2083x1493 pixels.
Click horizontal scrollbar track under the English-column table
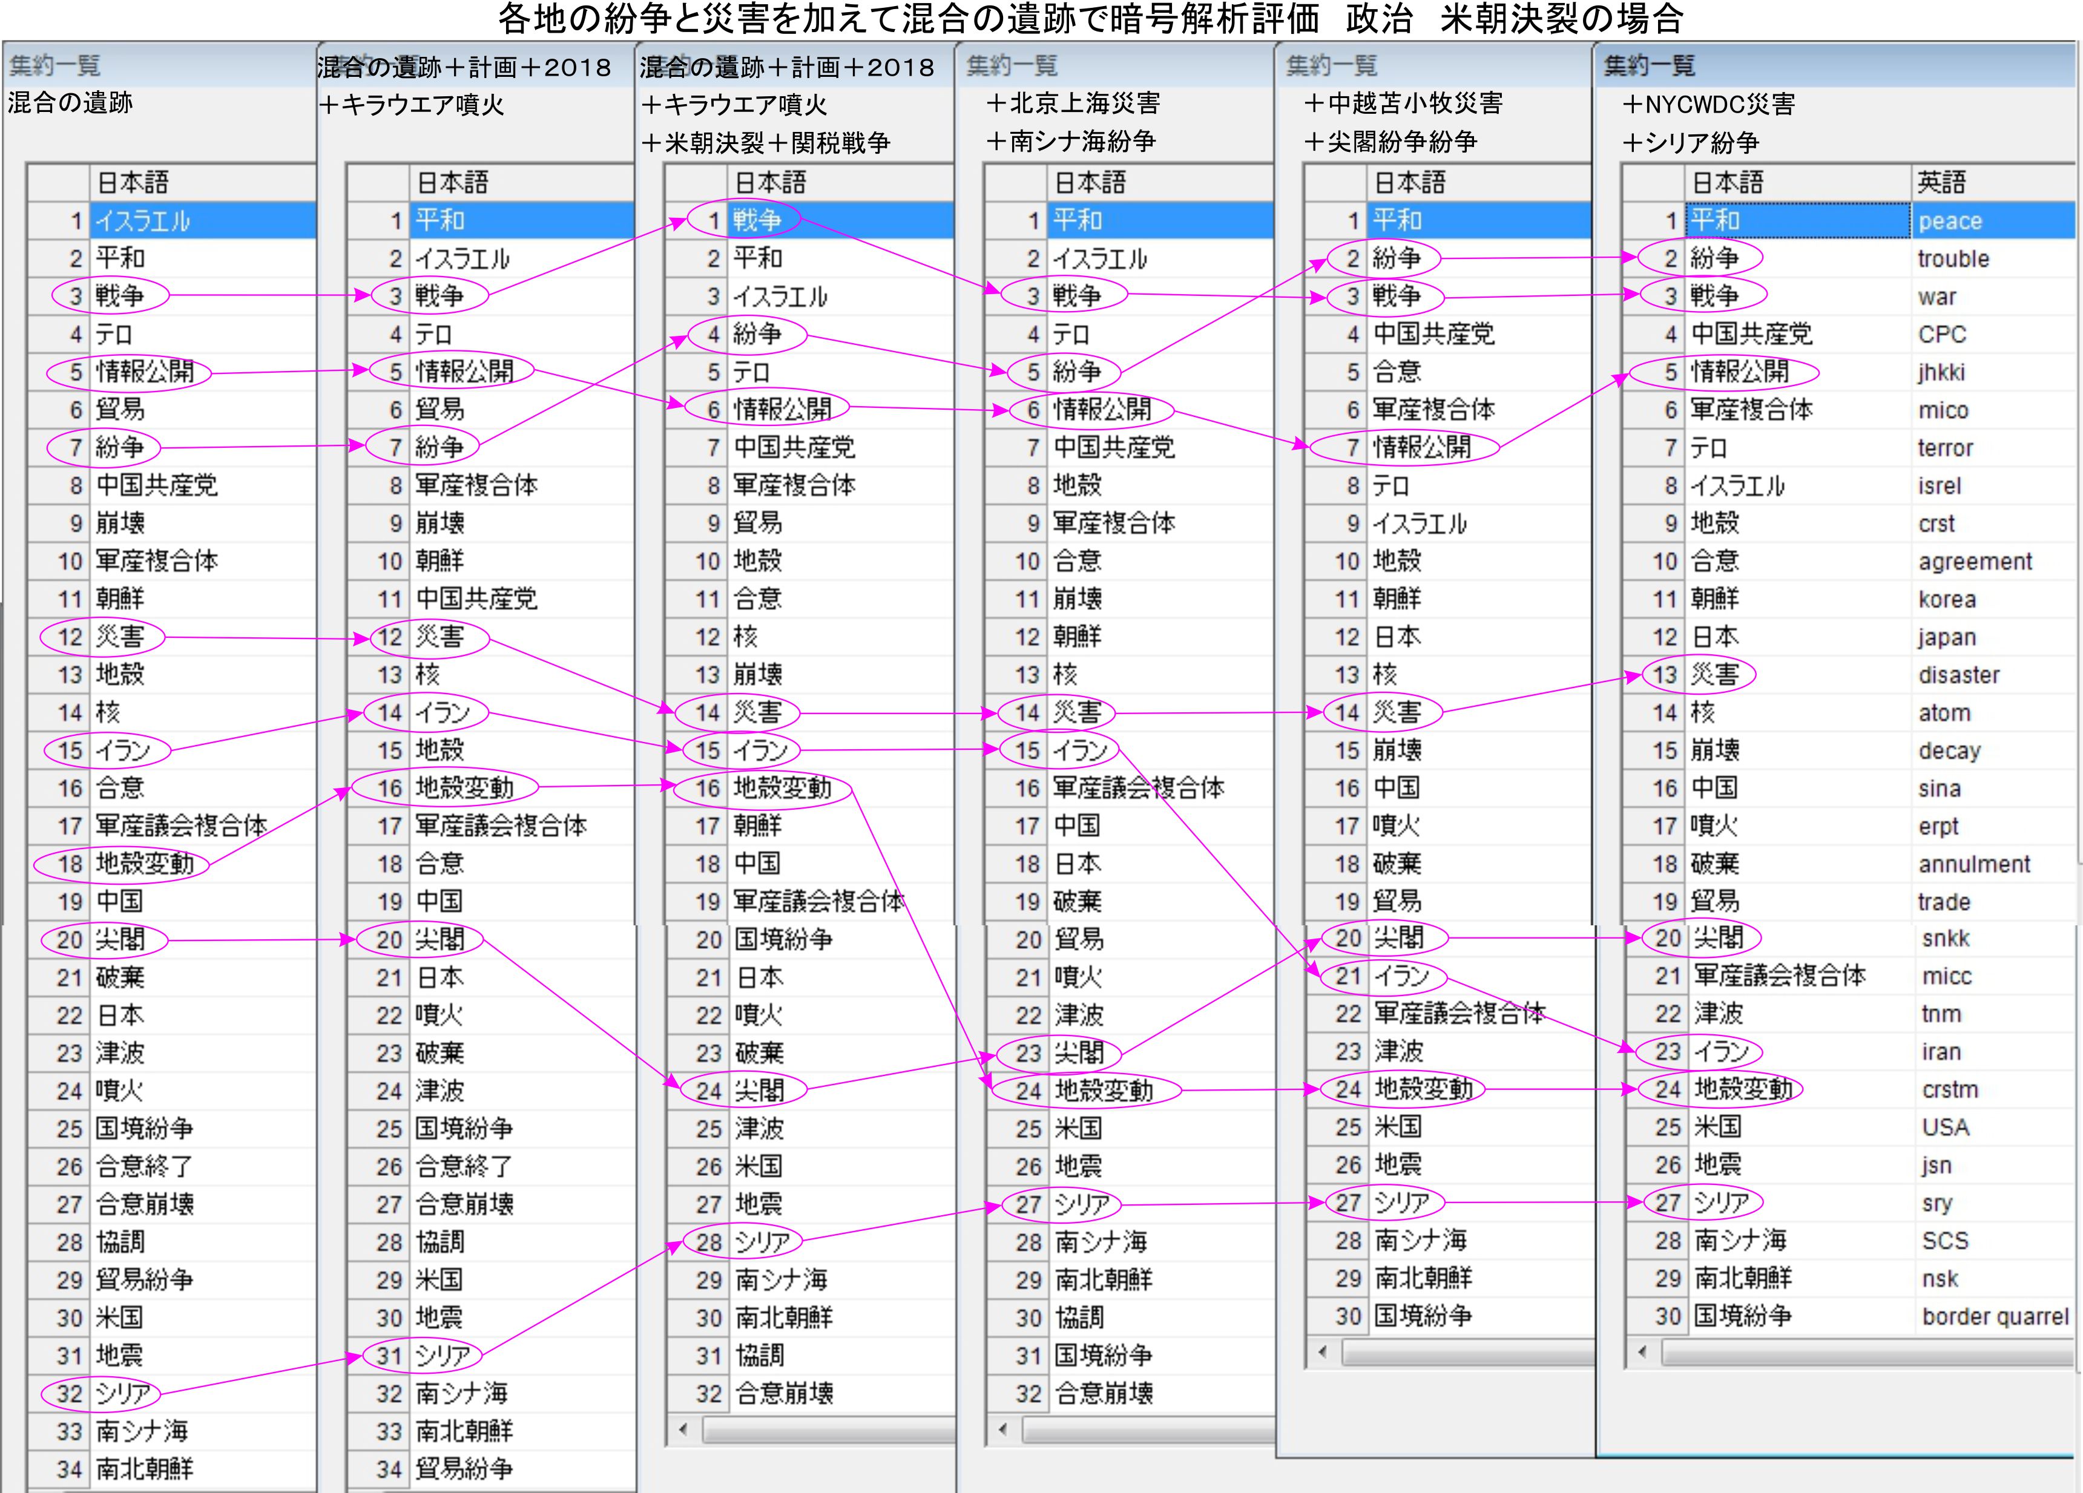point(1864,1351)
